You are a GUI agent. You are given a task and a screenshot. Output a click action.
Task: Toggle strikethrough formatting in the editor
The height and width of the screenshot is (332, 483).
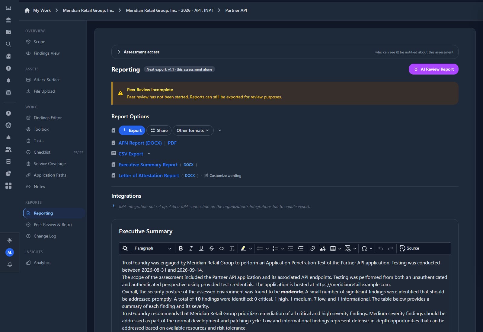pos(211,248)
